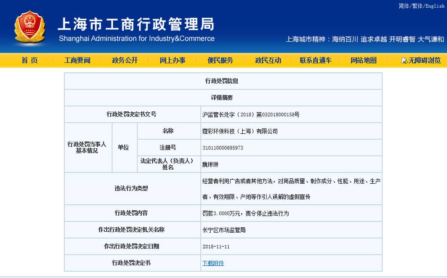
Task: Click the national emblem logo
Action: coord(29,28)
